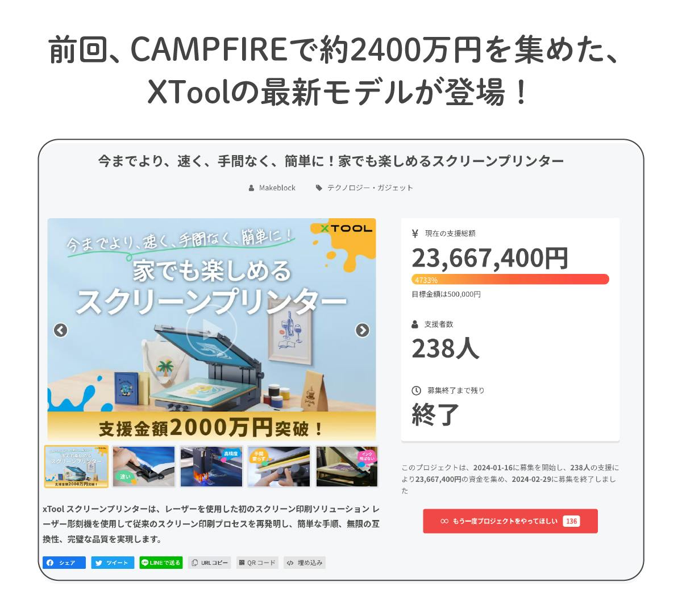Image resolution: width=682 pixels, height=595 pixels.
Task: Open the テクノロジー・ガジェット category tag
Action: pos(369,188)
